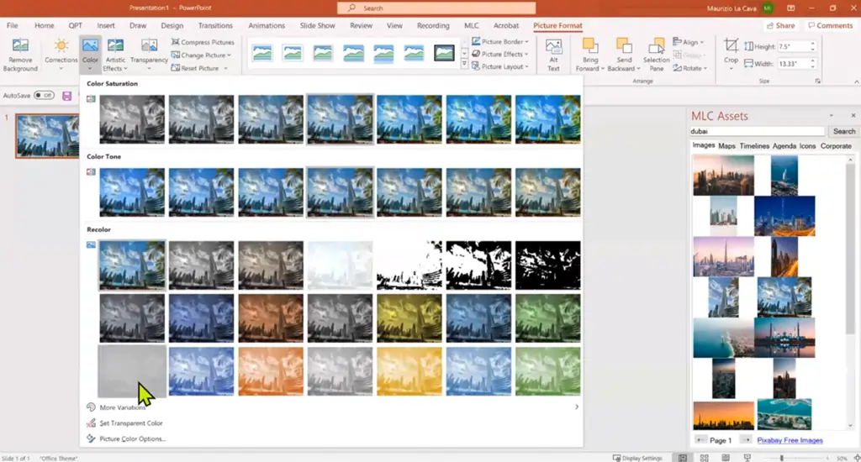Click the Share button
Viewport: 861px width, 462px height.
[781, 26]
